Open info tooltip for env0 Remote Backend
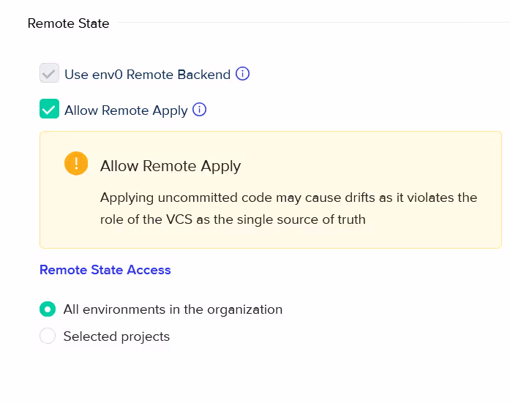The image size is (510, 403). [242, 74]
